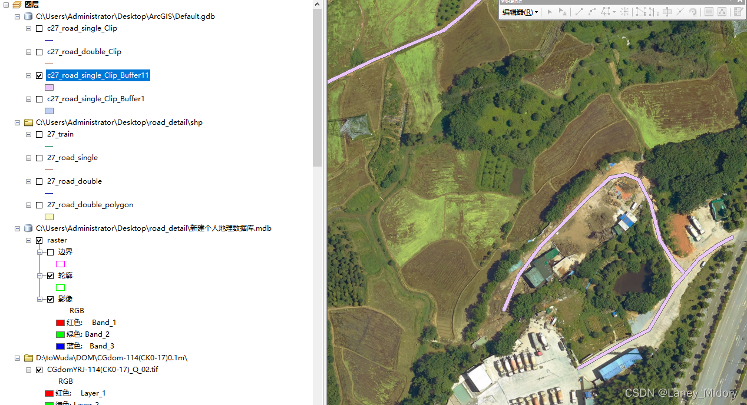Open Sketch Properties window

coord(722,12)
